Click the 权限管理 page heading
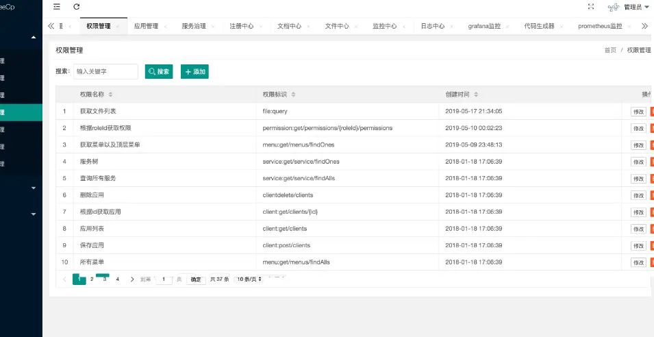 [69, 50]
